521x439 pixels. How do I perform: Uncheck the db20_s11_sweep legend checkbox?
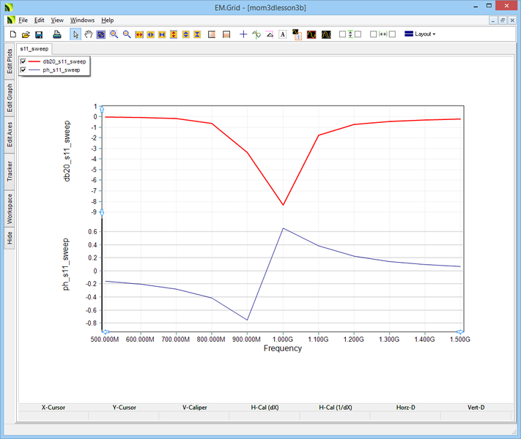click(23, 61)
